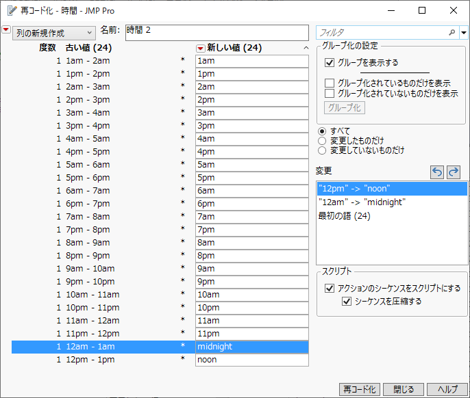Open the 列の新規作成 dropdown
Image resolution: width=470 pixels, height=398 pixels.
click(x=54, y=33)
